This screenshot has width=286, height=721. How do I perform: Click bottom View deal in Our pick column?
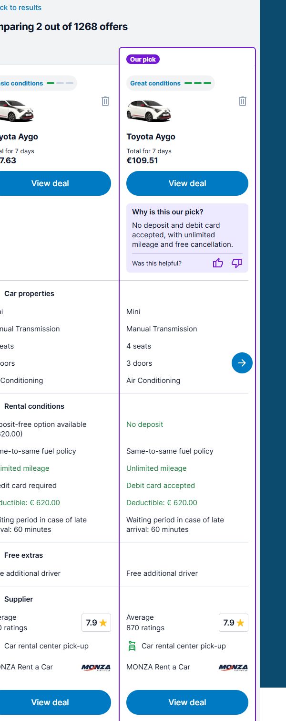187,702
